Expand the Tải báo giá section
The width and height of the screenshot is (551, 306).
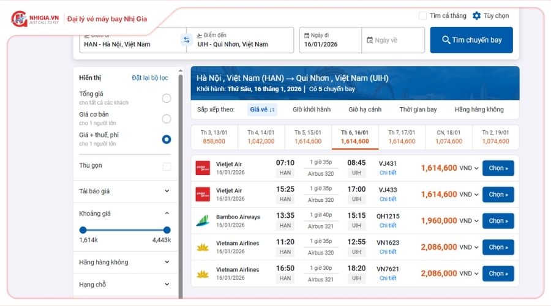167,191
